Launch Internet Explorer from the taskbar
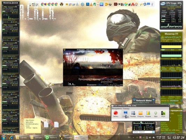 tap(11, 138)
